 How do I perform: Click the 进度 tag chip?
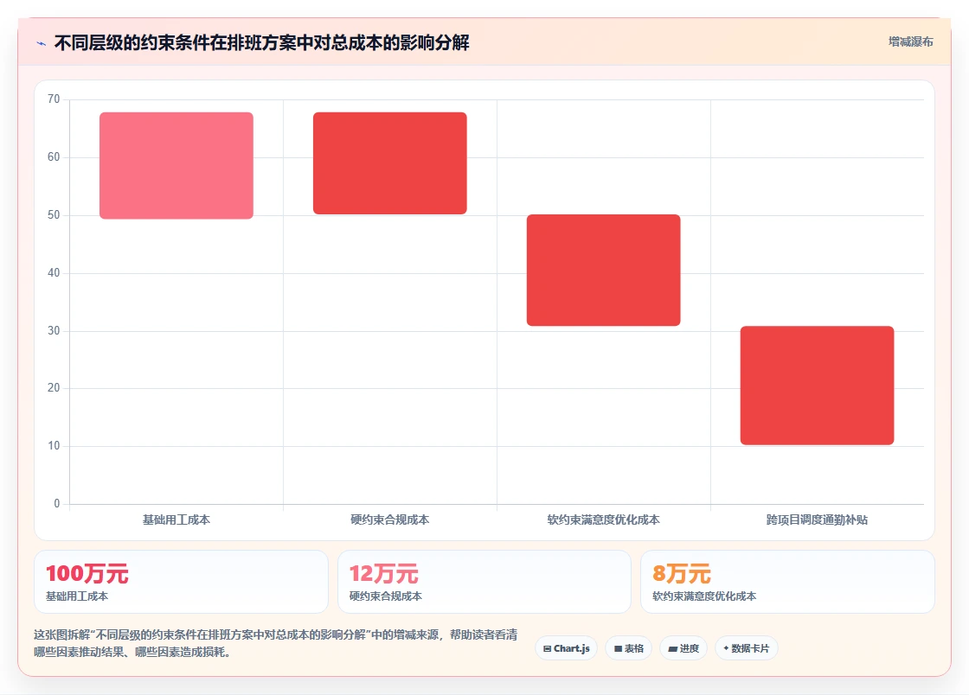pos(683,648)
